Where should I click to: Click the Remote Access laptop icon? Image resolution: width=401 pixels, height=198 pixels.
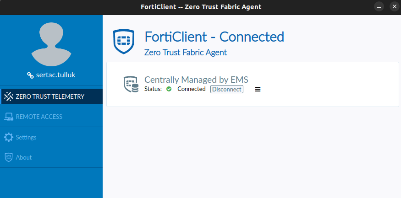point(8,117)
